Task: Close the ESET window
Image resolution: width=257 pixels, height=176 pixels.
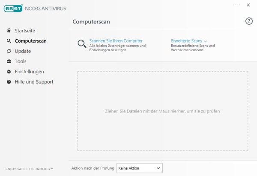Action: coord(248,5)
